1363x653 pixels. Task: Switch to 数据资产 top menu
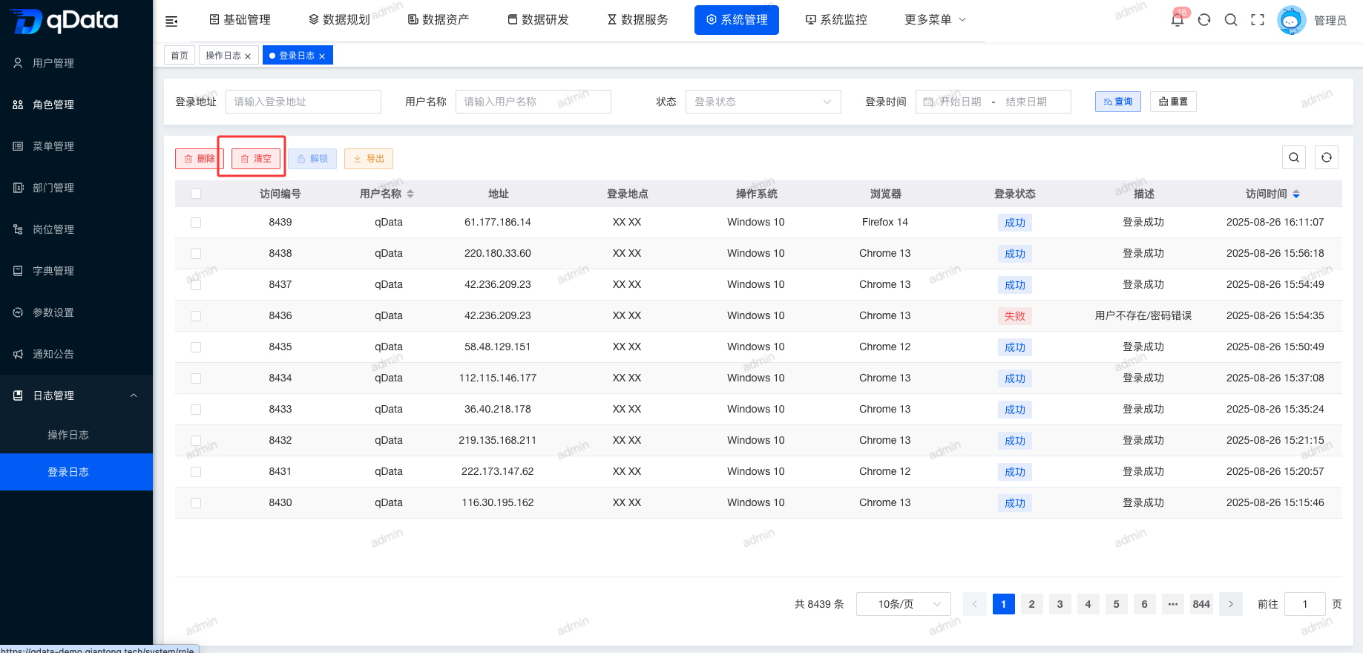(439, 20)
